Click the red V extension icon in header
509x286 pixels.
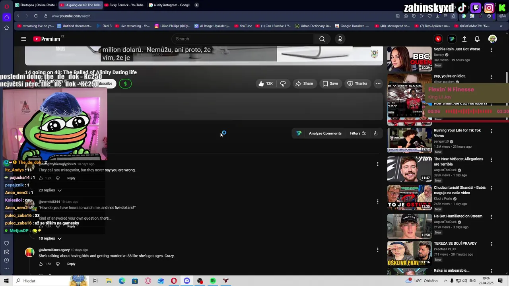438,39
